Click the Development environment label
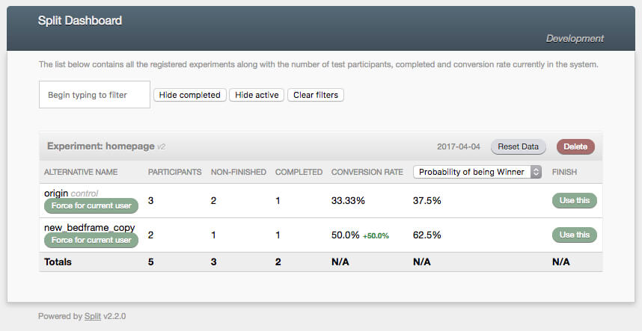Screen dimensions: 642x331 (x=574, y=39)
